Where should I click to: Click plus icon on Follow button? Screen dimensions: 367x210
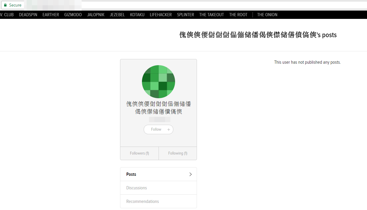tap(169, 129)
